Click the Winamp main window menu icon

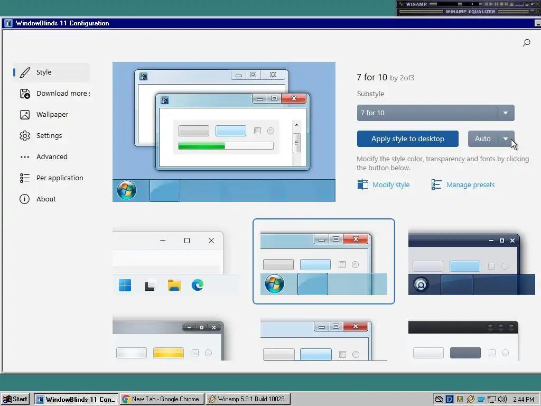click(x=401, y=4)
